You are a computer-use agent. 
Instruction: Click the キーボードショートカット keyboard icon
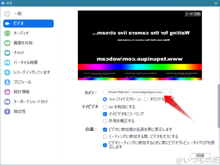tap(7, 102)
